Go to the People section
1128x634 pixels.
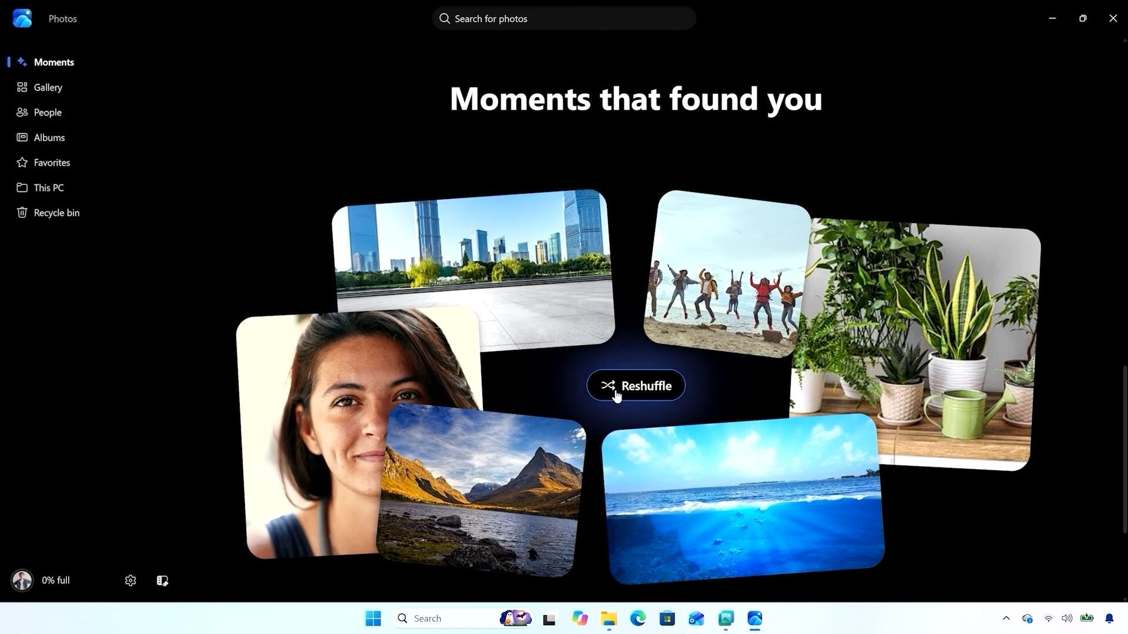point(39,112)
